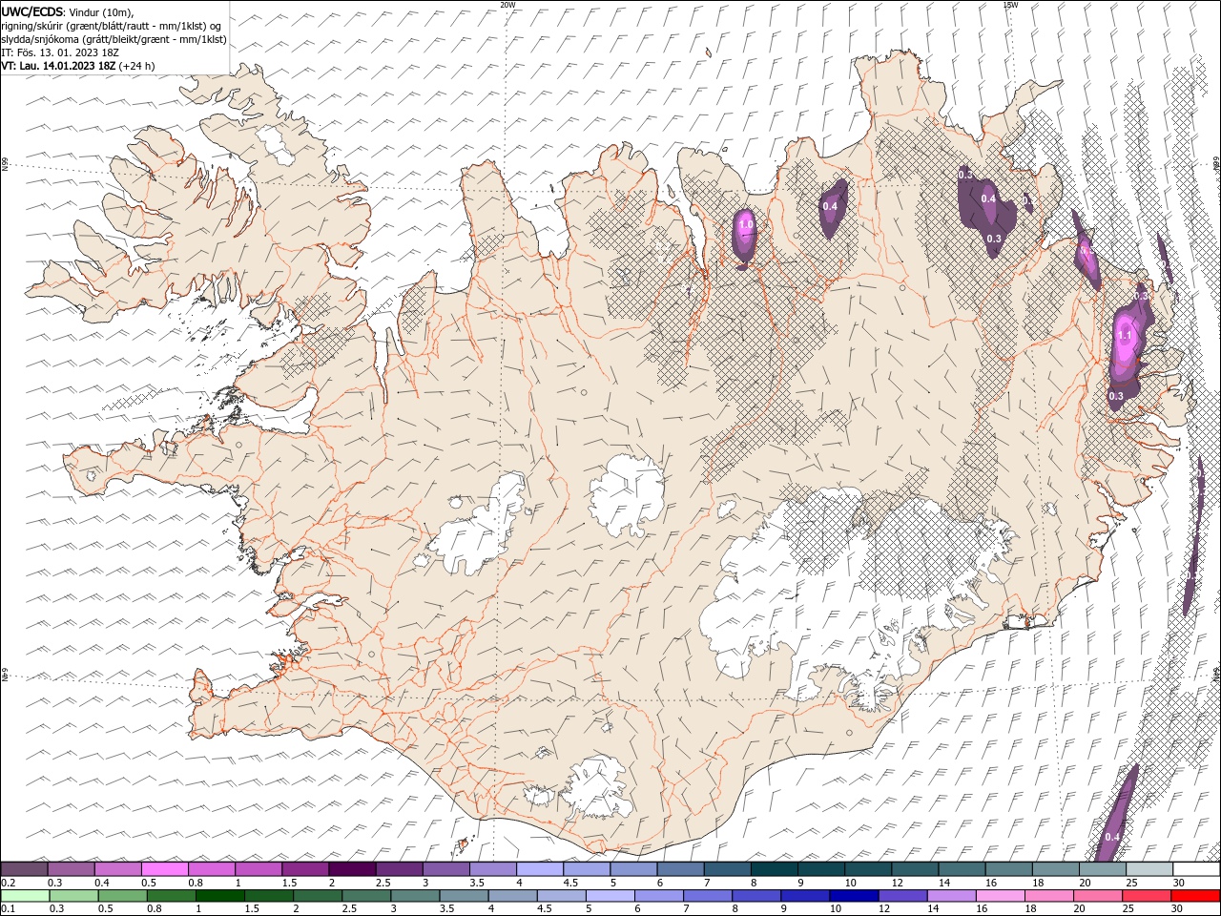
Task: Click the 'rigning/skúrir' legend description line
Action: 113,26
